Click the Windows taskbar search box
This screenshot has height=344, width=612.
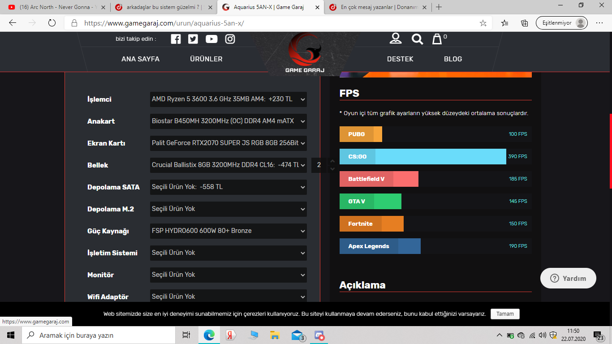98,335
